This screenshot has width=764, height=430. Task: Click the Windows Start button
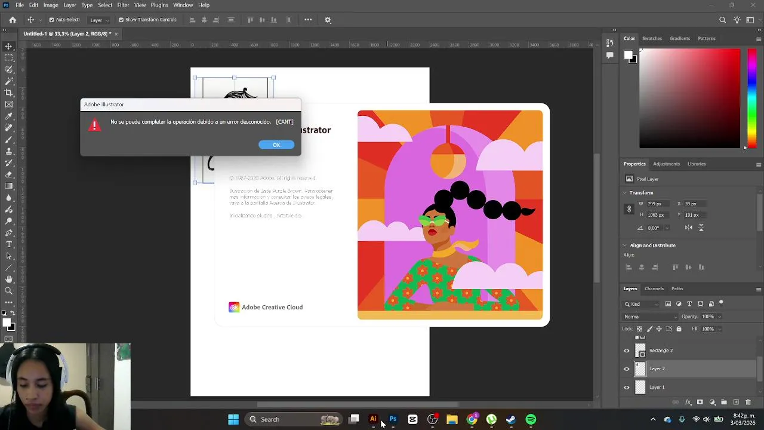[233, 419]
